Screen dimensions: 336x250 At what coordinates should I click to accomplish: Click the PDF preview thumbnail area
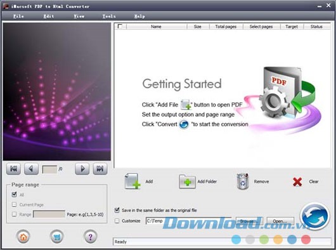click(x=57, y=91)
